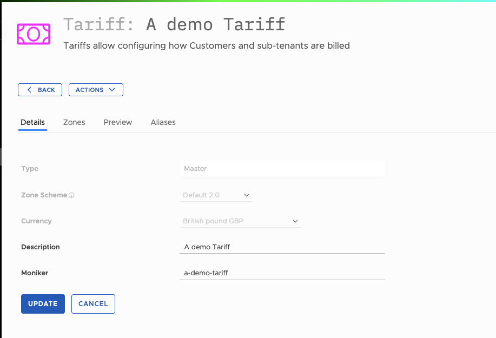Image resolution: width=496 pixels, height=338 pixels.
Task: Click the 'Moniker' field label
Action: 35,273
